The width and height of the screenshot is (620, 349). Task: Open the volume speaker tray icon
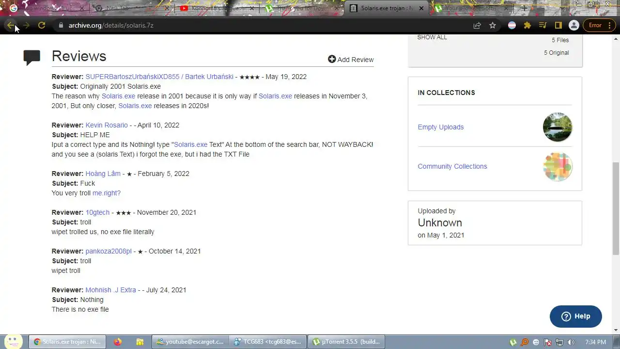(x=571, y=342)
